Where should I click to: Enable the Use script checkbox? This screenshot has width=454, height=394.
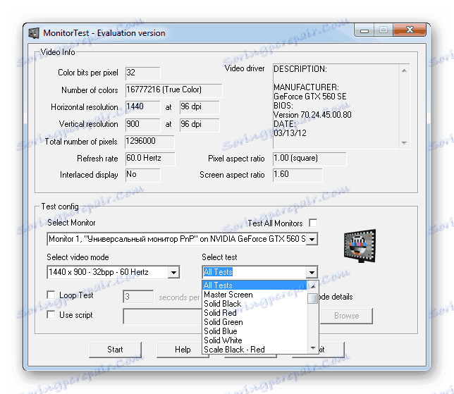[51, 314]
